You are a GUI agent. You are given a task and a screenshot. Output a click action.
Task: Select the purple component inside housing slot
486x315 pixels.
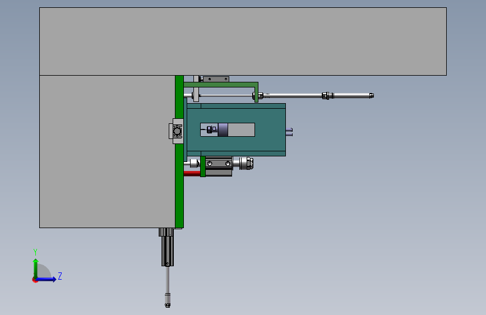223,129
